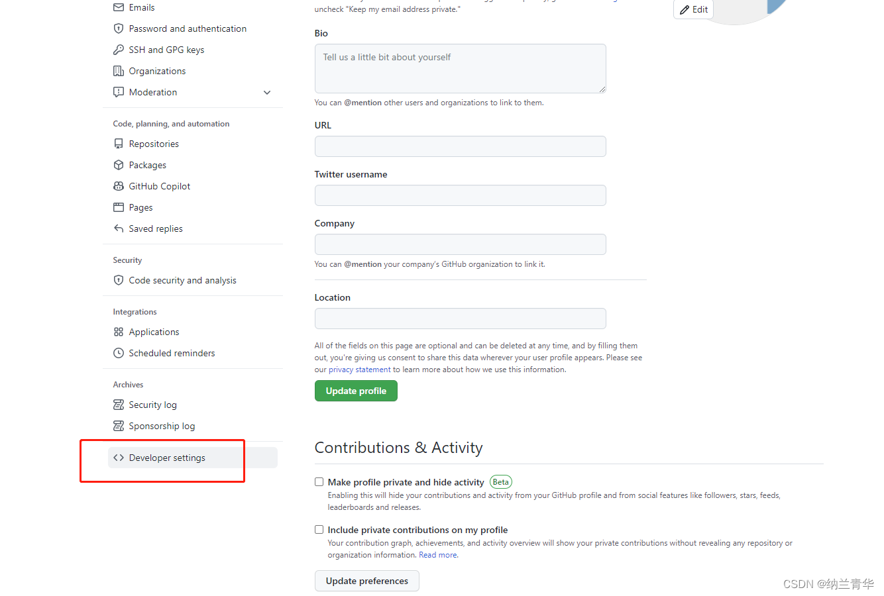
Task: Enable Make profile private and hide activity
Action: click(319, 481)
